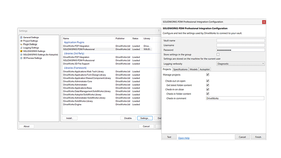Uncheck Manage projects checkbox
This screenshot has height=158, width=281.
(x=208, y=74)
